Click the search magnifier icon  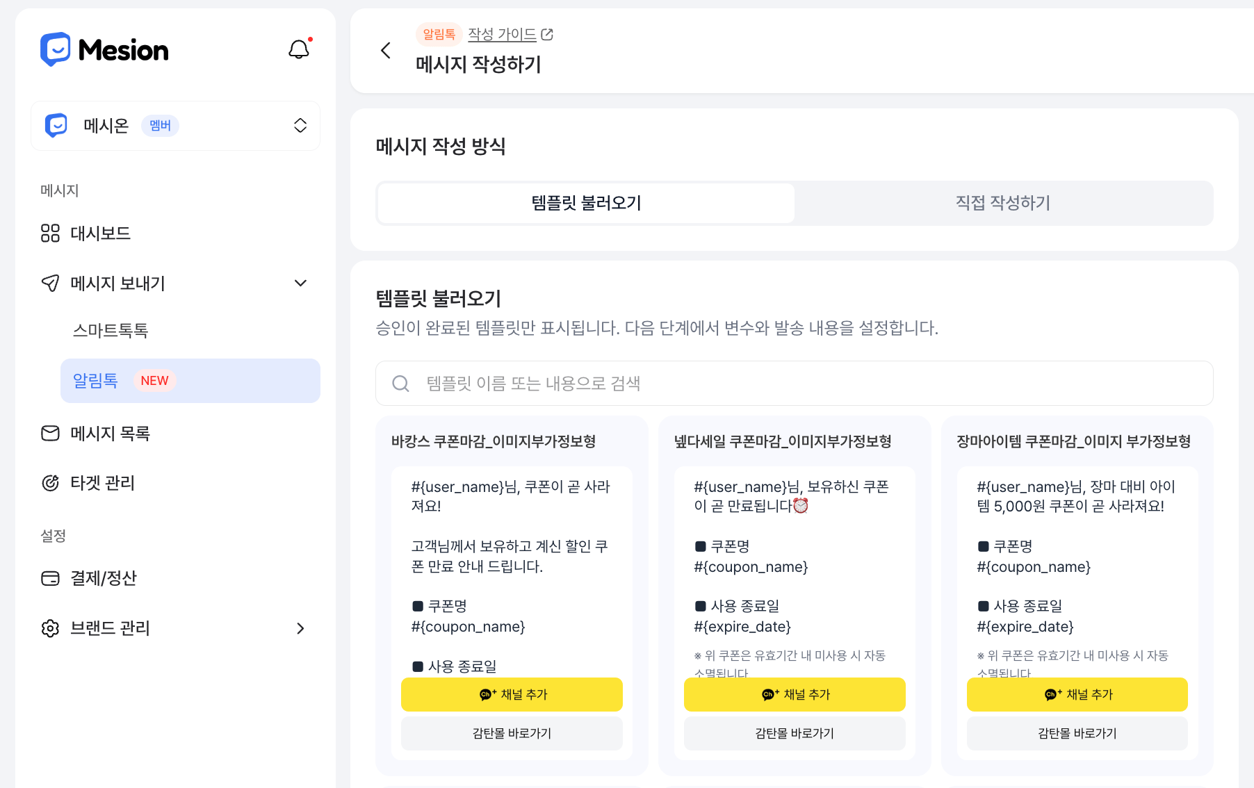pos(400,384)
